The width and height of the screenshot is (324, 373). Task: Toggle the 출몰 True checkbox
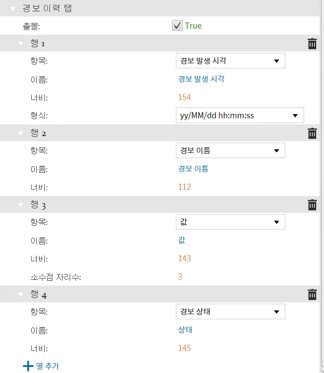[177, 26]
